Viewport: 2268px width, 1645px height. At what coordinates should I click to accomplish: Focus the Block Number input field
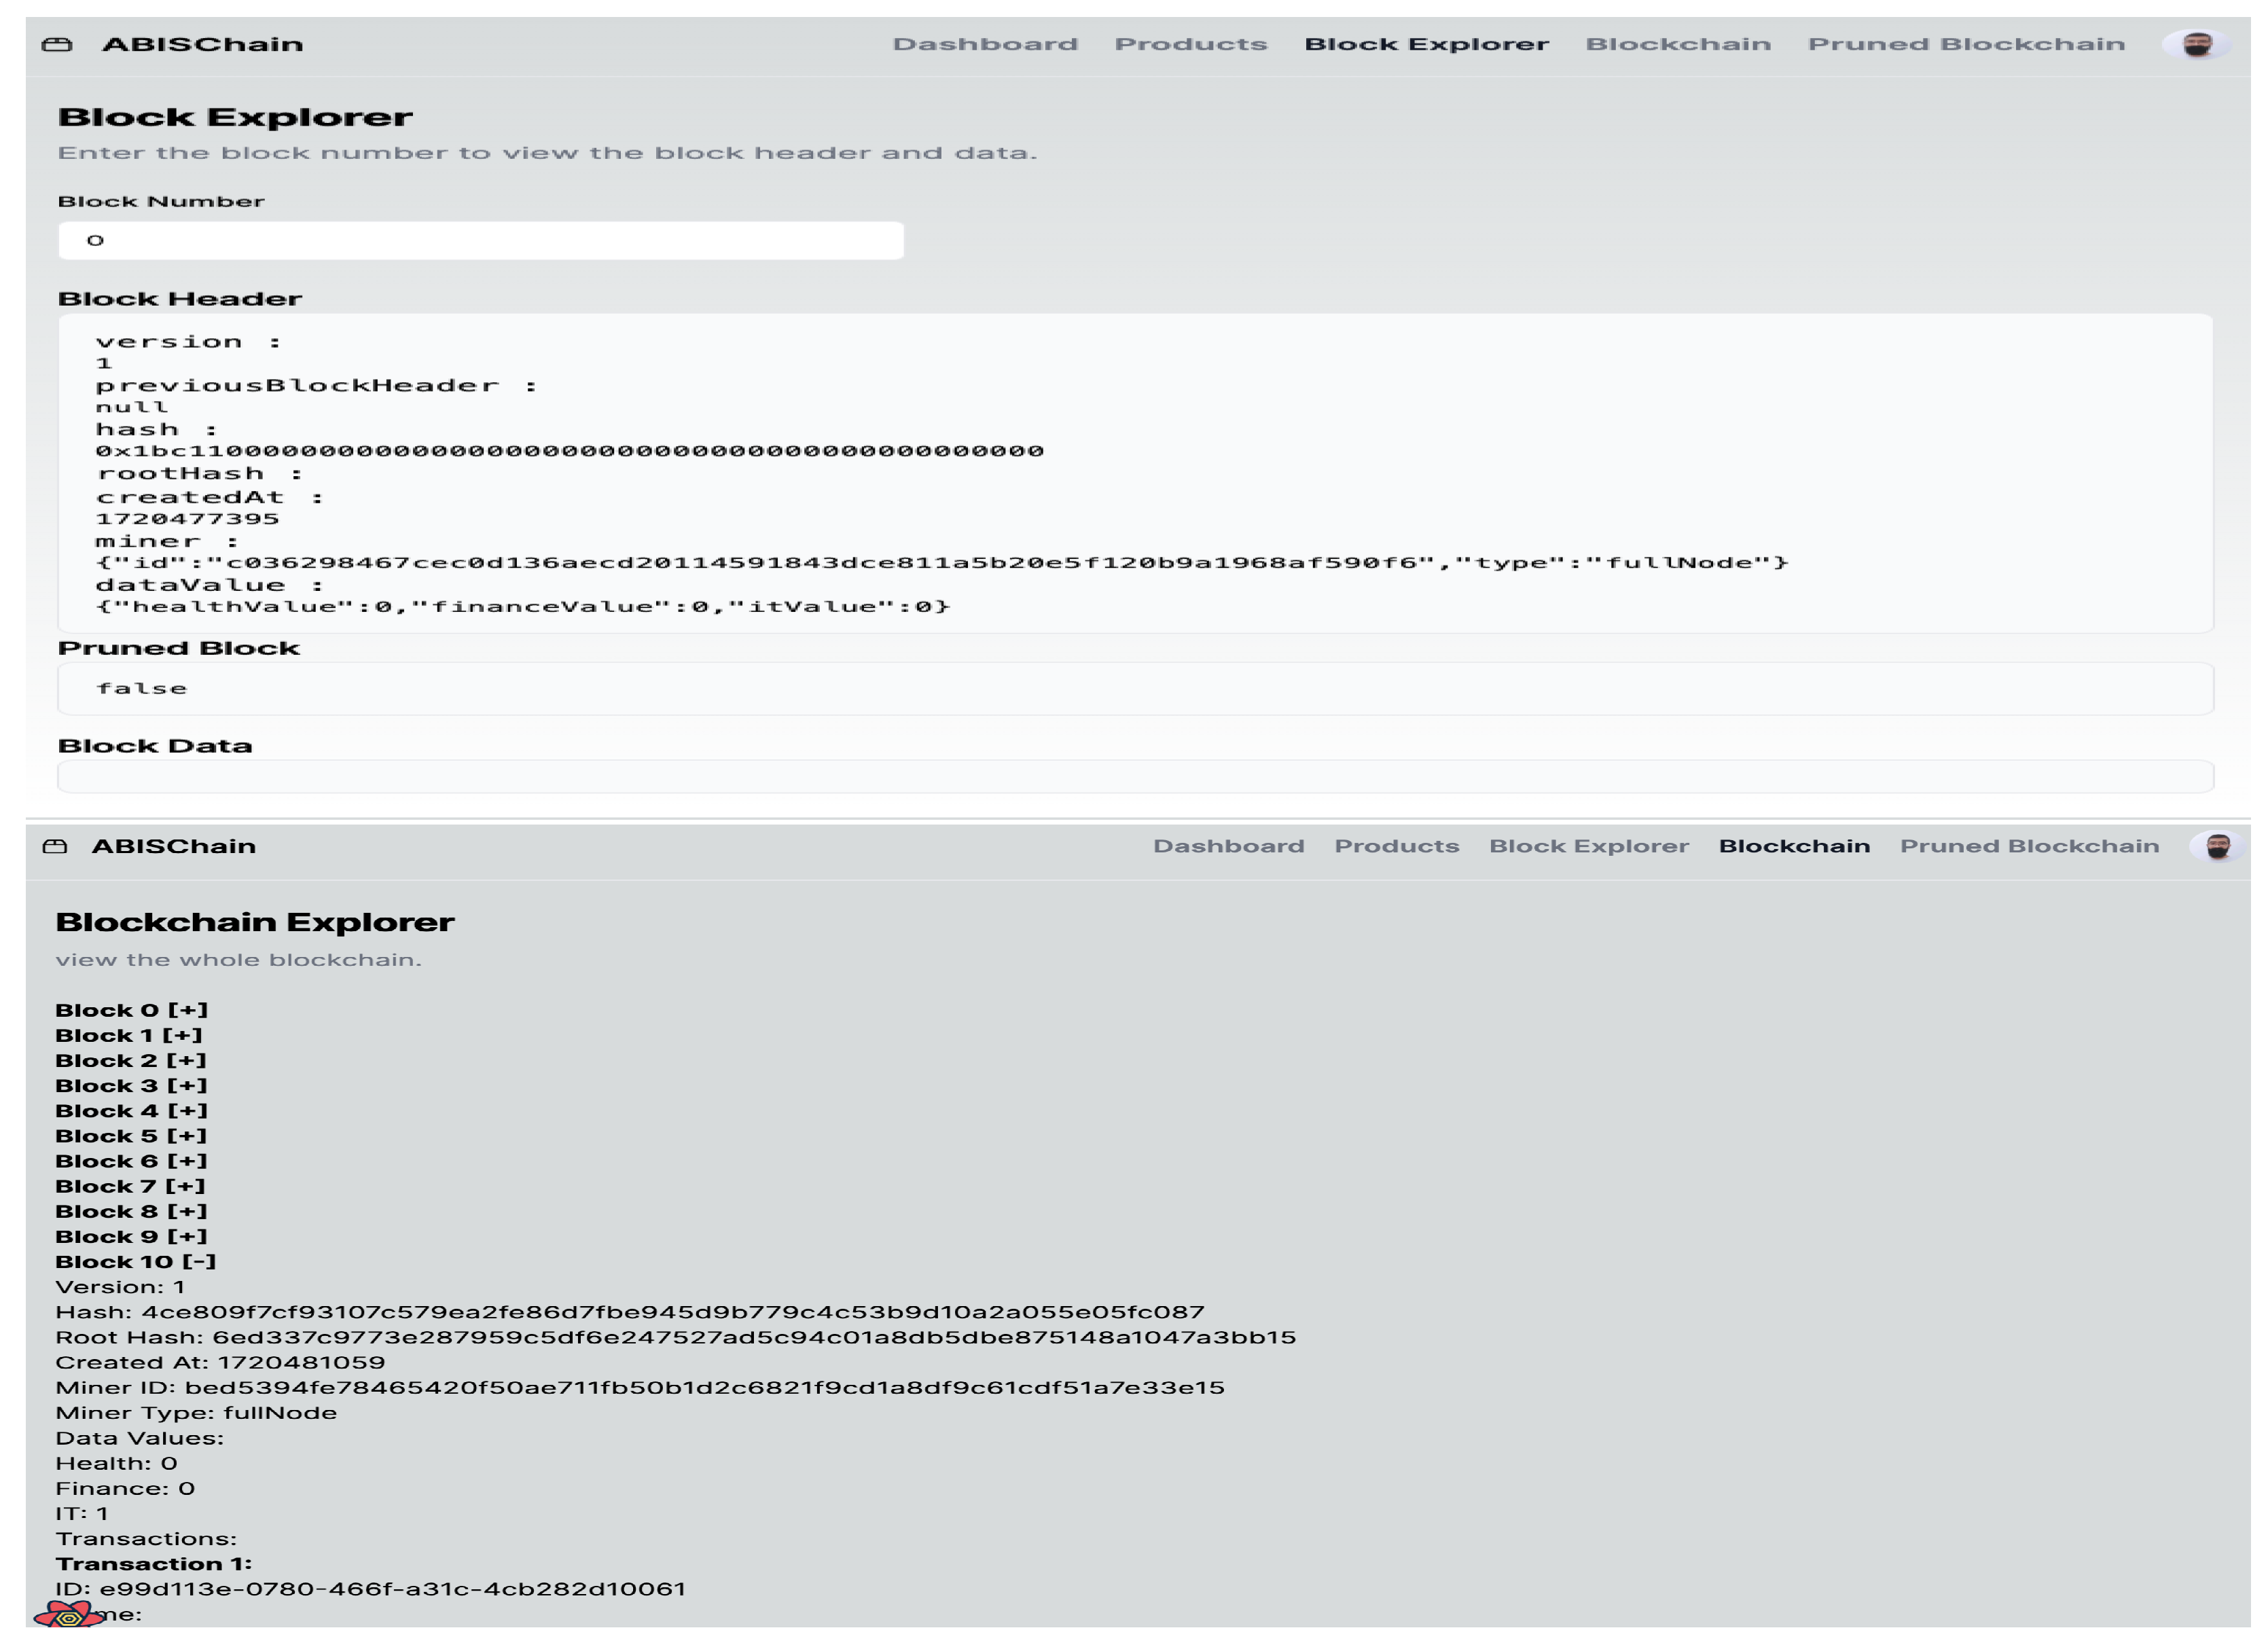(480, 240)
